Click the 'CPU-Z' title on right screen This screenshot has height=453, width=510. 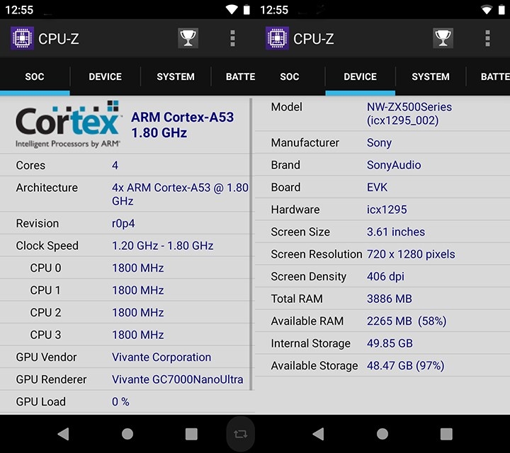[314, 39]
